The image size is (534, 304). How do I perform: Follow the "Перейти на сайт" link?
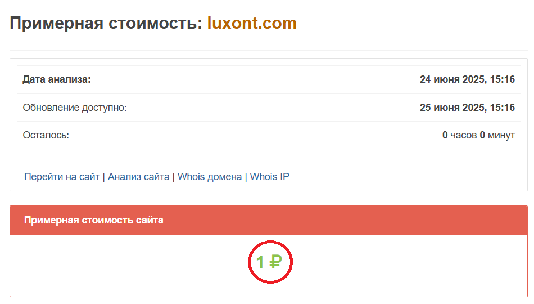[x=62, y=177]
